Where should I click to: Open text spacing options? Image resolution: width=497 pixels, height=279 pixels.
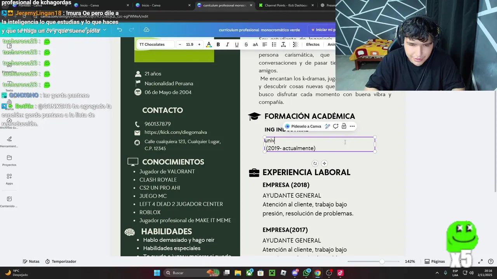(283, 45)
